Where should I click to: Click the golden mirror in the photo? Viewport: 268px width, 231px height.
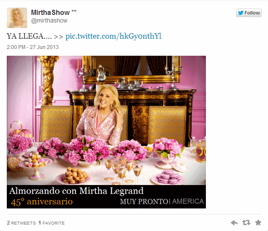(131, 69)
